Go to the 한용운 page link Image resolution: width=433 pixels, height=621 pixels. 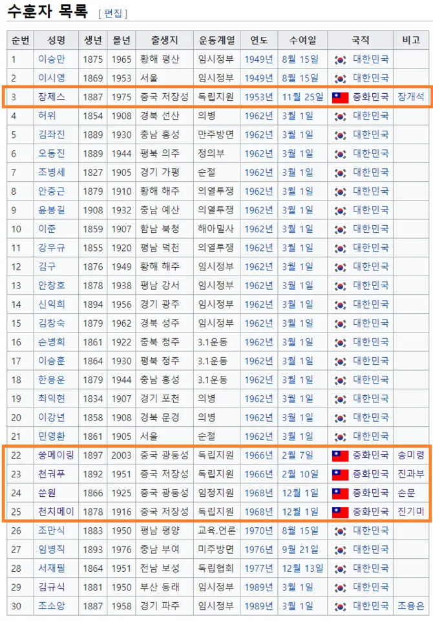(51, 380)
